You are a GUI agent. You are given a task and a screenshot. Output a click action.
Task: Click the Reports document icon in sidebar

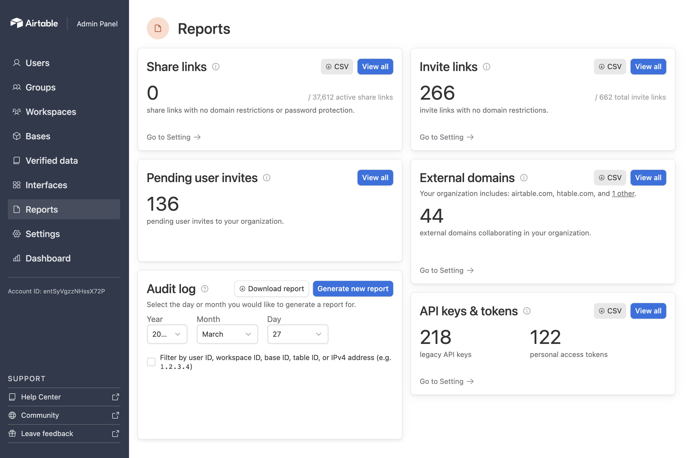(17, 209)
